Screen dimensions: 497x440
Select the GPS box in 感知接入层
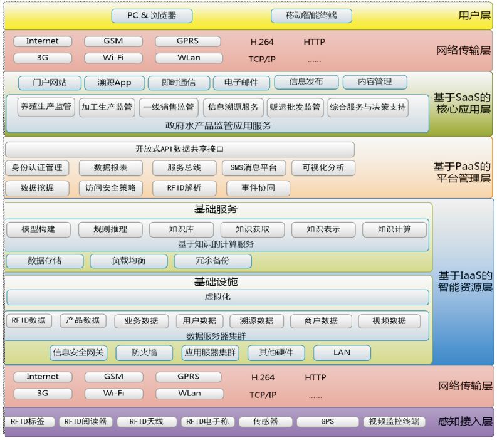327,422
